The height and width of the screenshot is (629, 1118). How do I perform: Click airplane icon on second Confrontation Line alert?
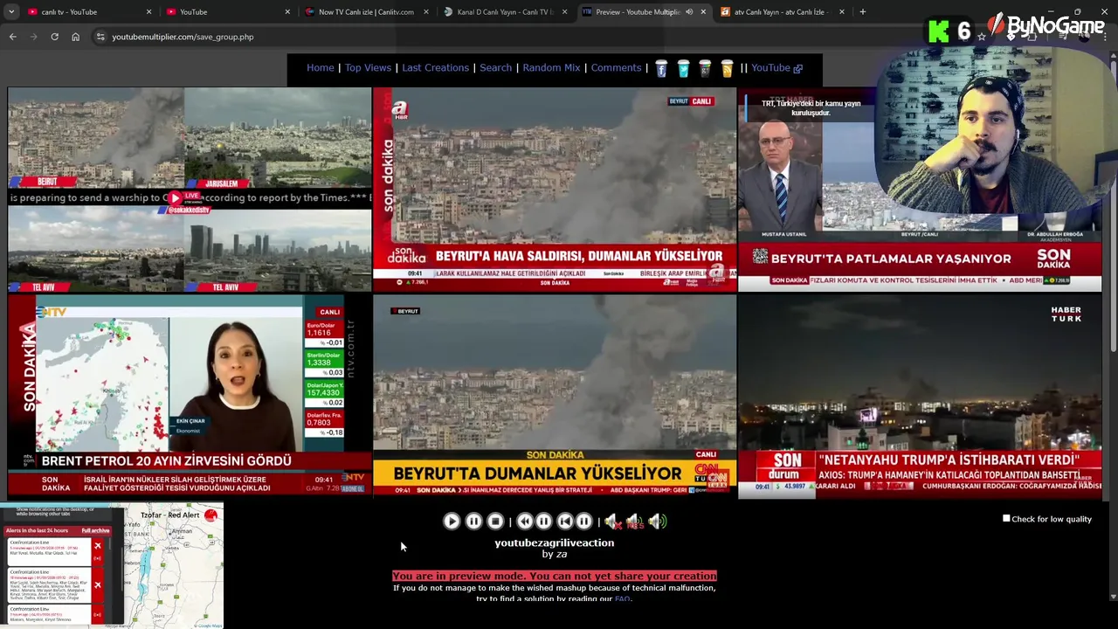pos(97,584)
